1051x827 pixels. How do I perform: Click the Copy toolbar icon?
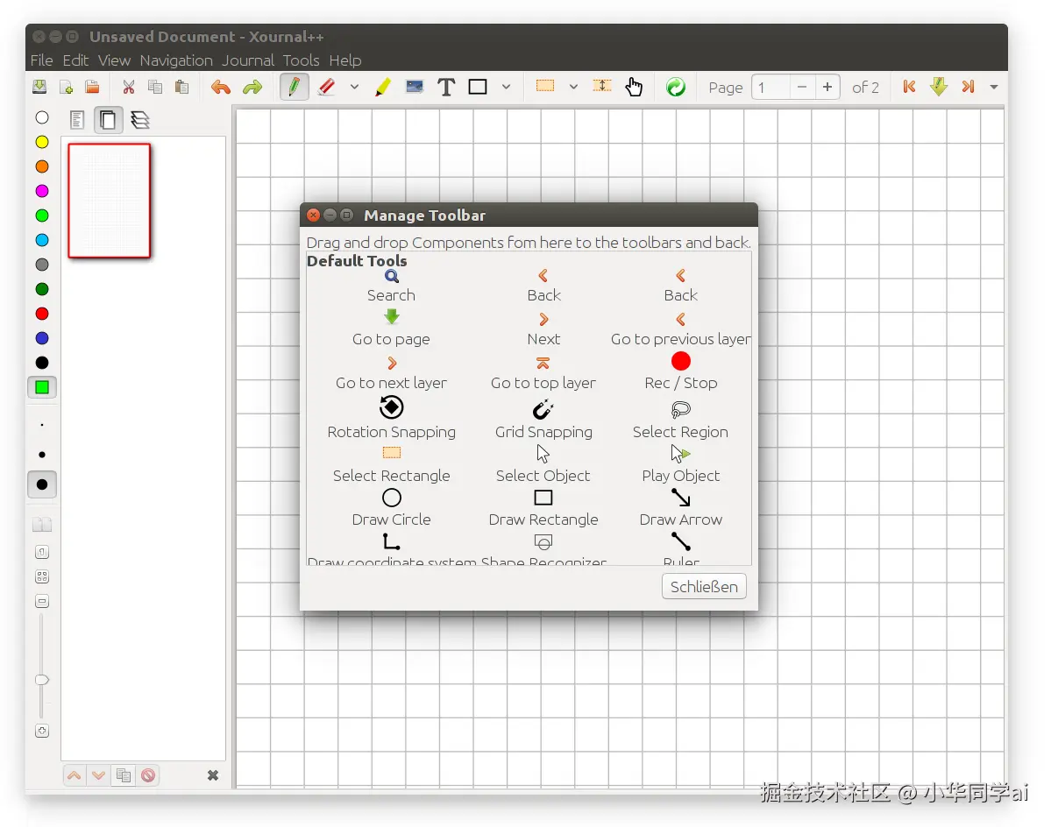(155, 87)
